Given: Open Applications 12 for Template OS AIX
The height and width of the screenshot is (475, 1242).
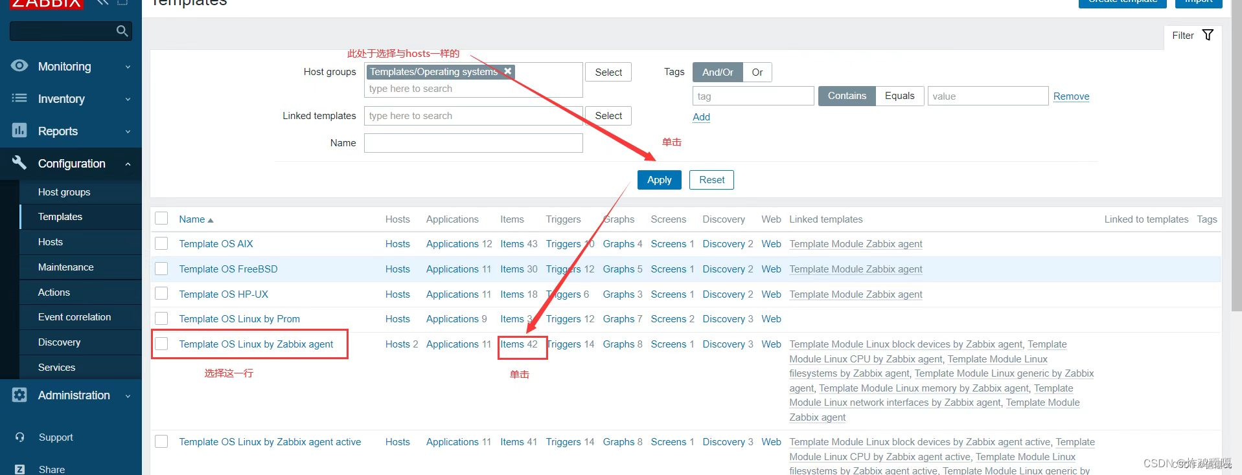Looking at the screenshot, I should [459, 243].
